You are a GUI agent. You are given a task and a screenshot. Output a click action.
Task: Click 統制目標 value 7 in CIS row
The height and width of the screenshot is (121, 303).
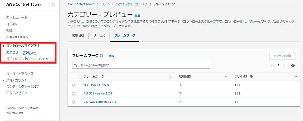(180, 102)
